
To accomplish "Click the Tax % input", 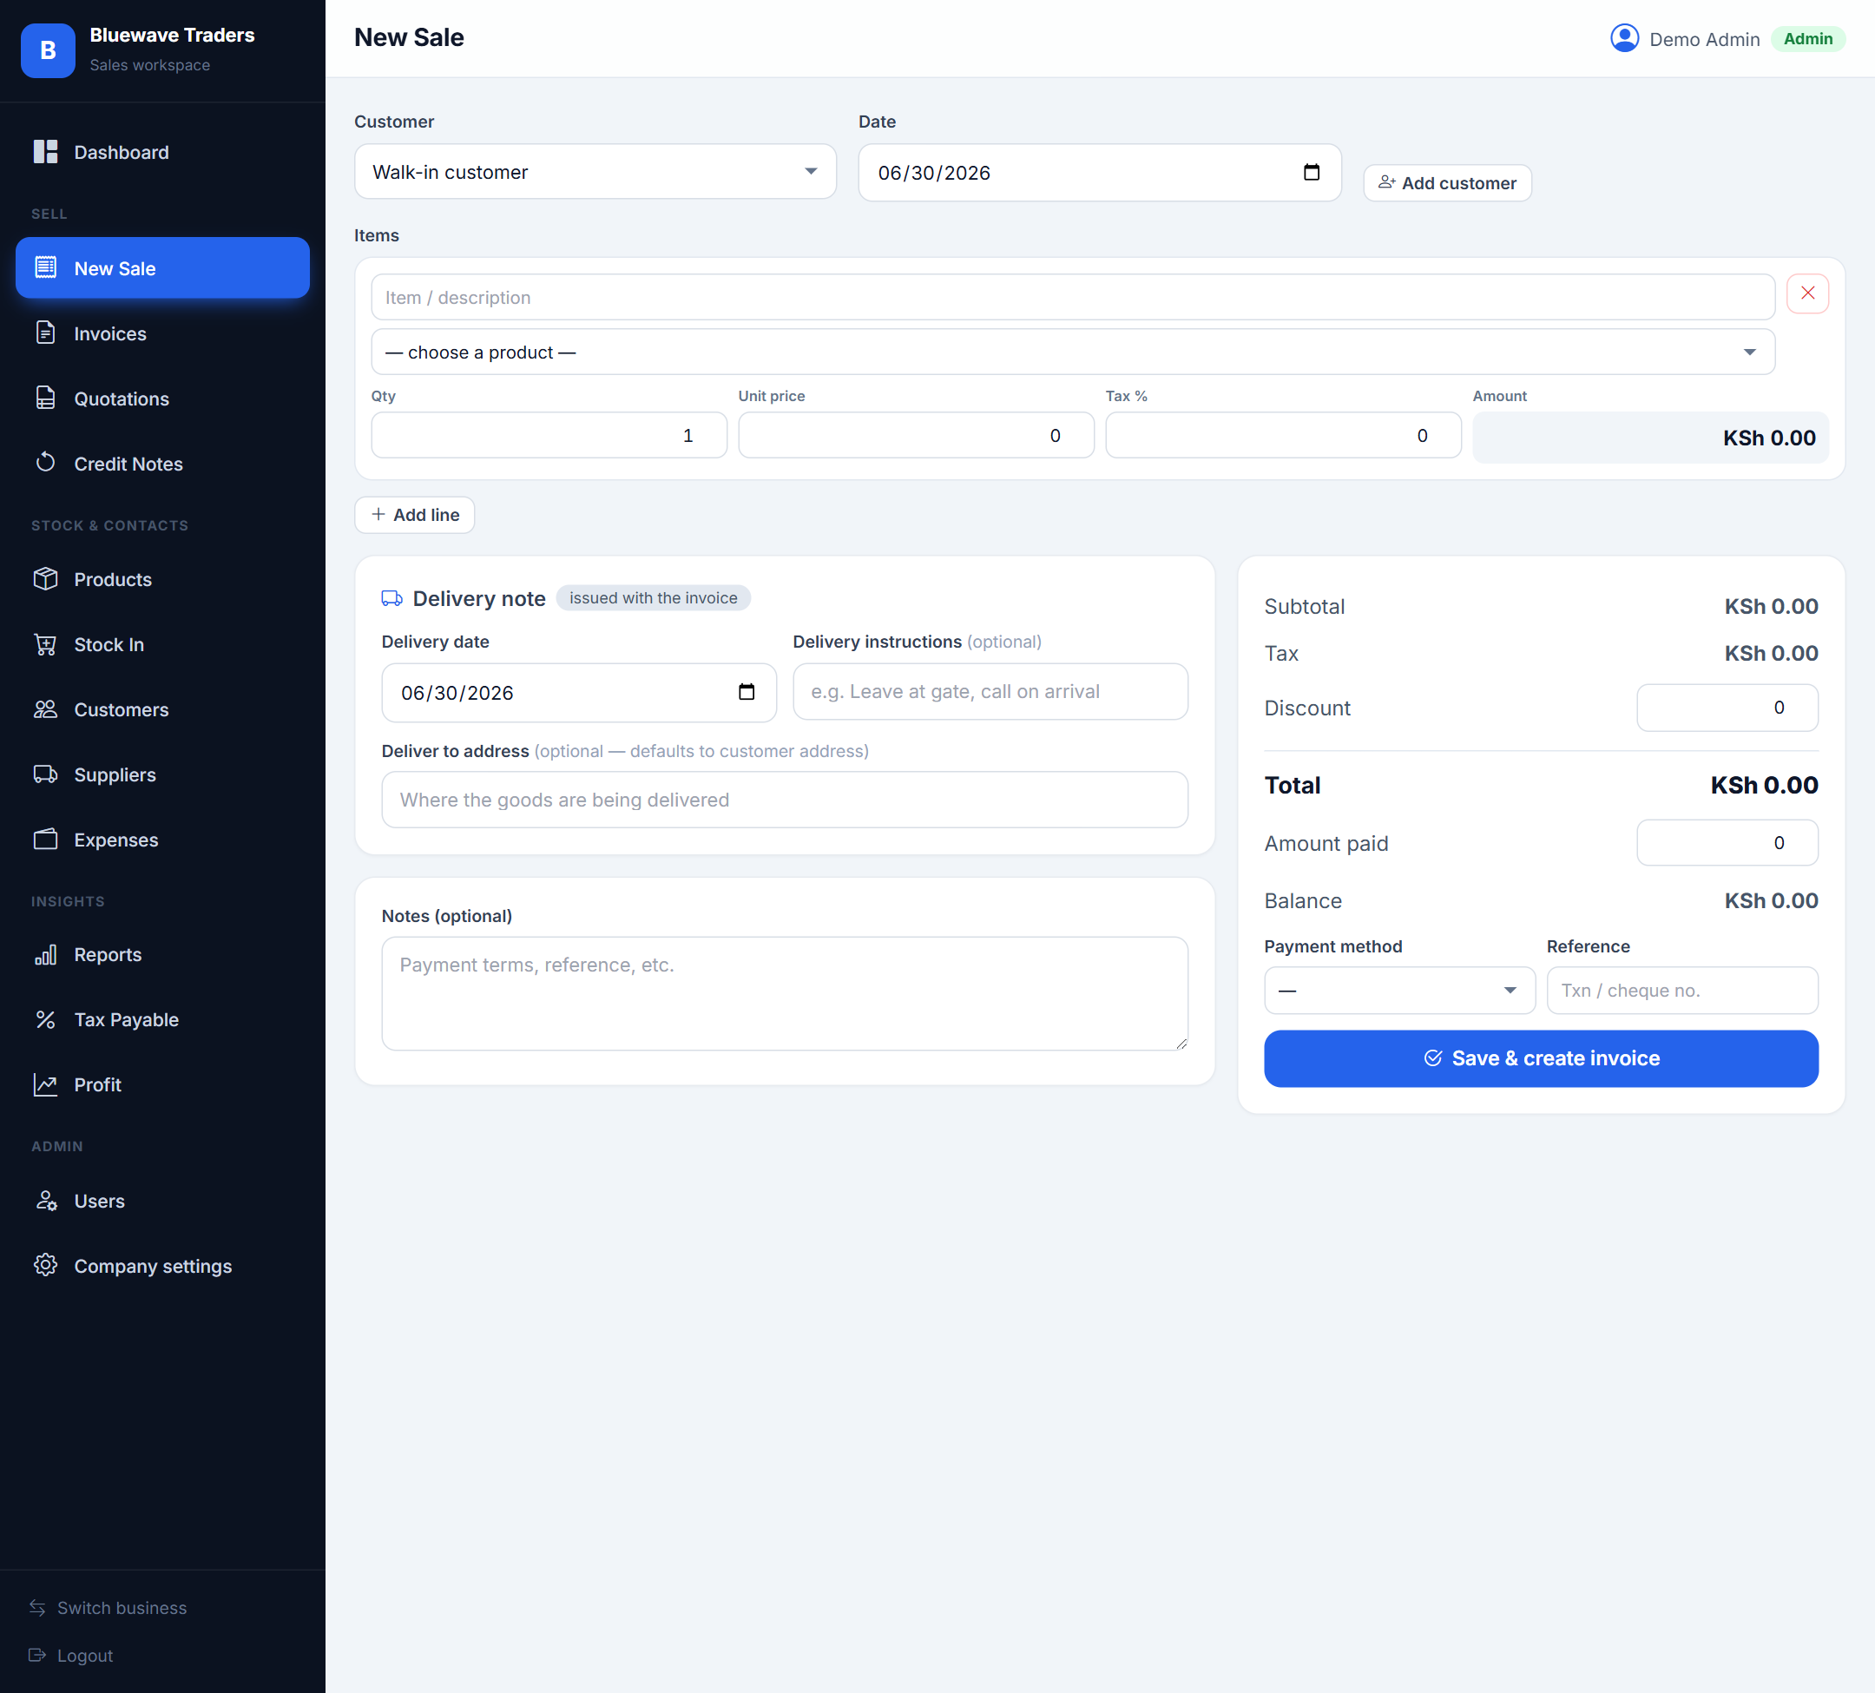I will tap(1284, 435).
